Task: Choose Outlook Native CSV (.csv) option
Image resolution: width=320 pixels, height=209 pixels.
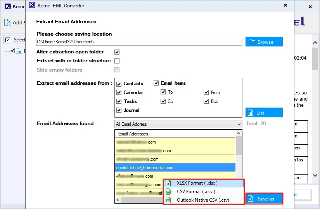Action: [202, 200]
